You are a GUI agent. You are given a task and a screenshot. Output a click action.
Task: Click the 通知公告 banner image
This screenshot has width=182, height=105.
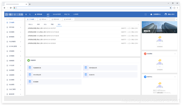159,27
